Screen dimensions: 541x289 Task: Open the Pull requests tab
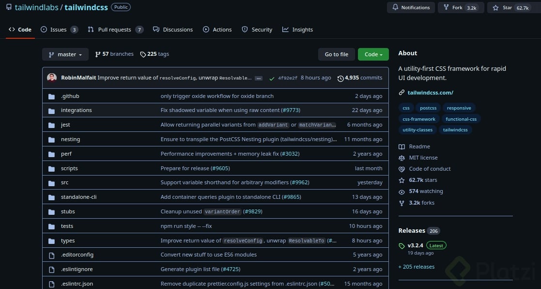tap(116, 30)
